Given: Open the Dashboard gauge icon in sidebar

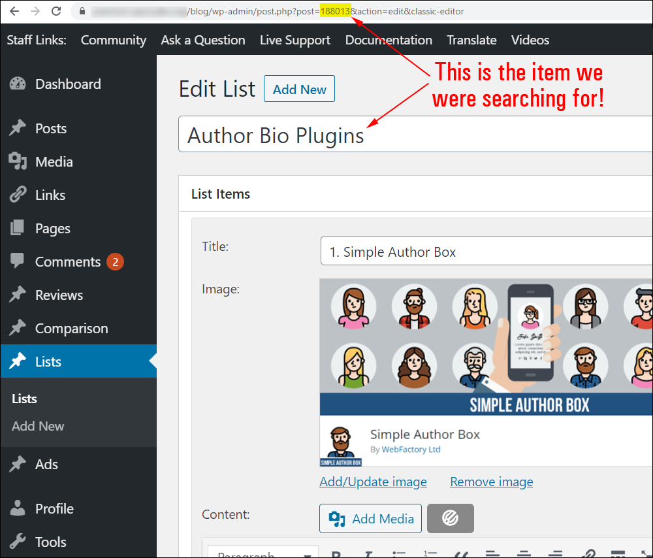Looking at the screenshot, I should coord(18,84).
